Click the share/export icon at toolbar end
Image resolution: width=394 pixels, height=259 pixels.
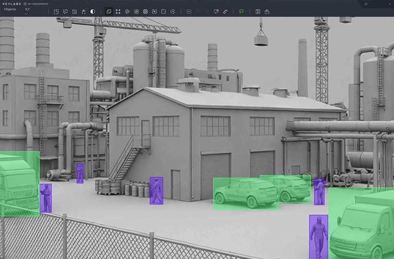click(267, 12)
